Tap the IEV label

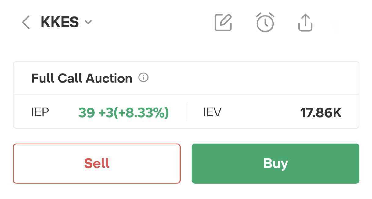pos(212,112)
